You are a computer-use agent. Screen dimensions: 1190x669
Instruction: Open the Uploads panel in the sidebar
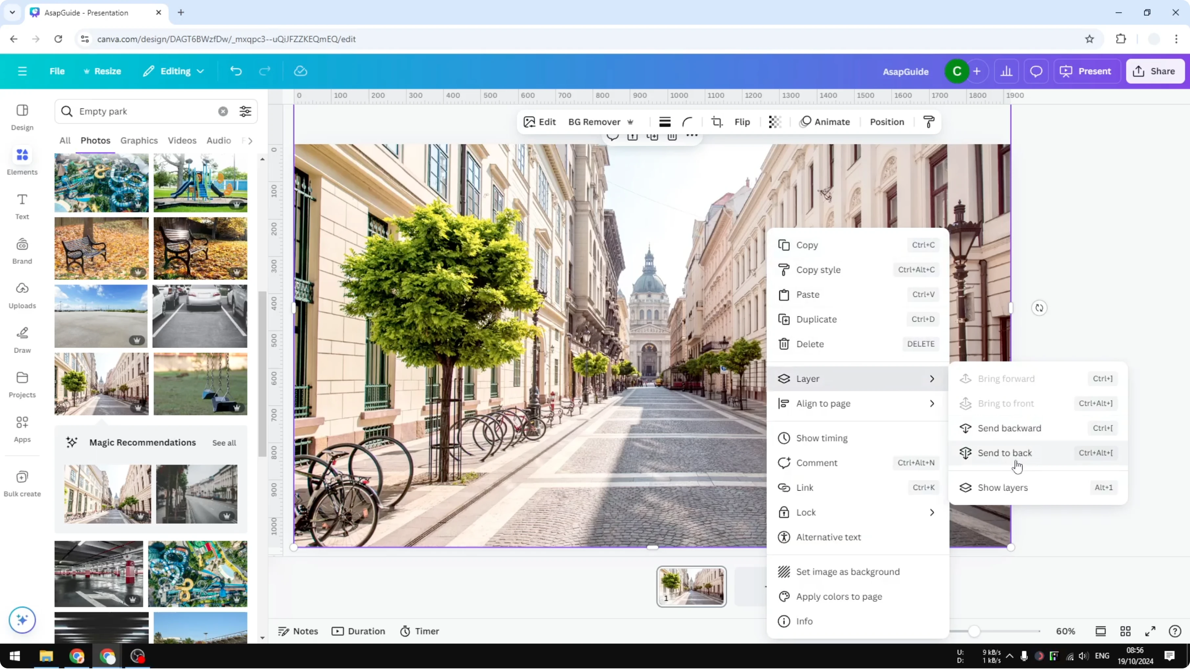tap(22, 294)
